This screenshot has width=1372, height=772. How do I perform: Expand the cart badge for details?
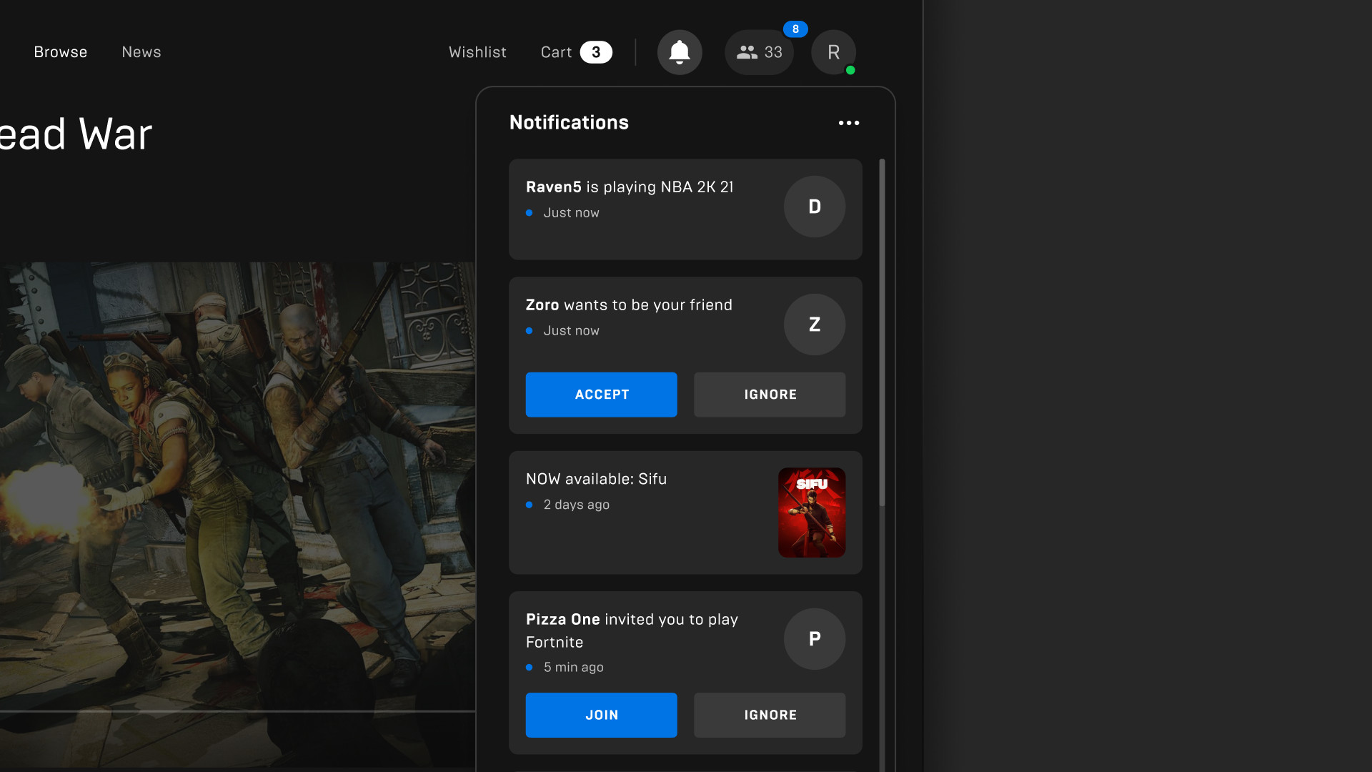(596, 51)
